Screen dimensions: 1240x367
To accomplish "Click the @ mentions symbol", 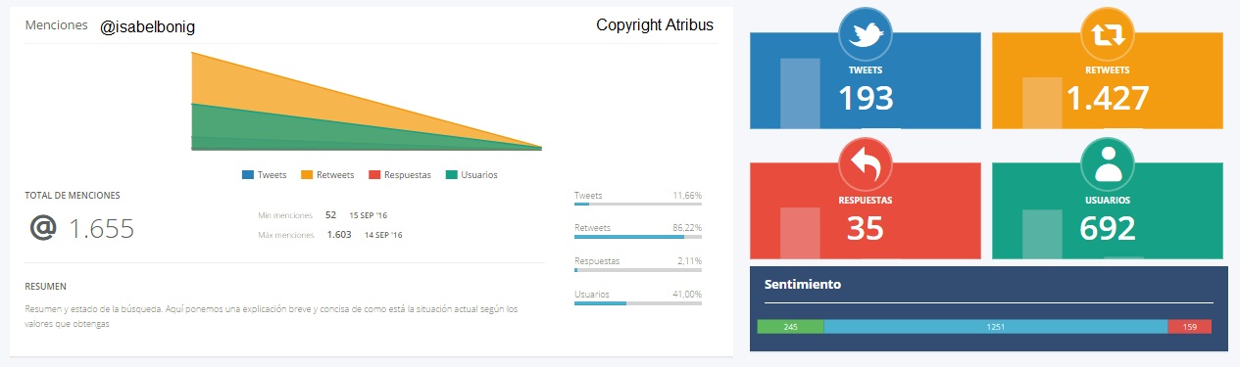I will (43, 227).
